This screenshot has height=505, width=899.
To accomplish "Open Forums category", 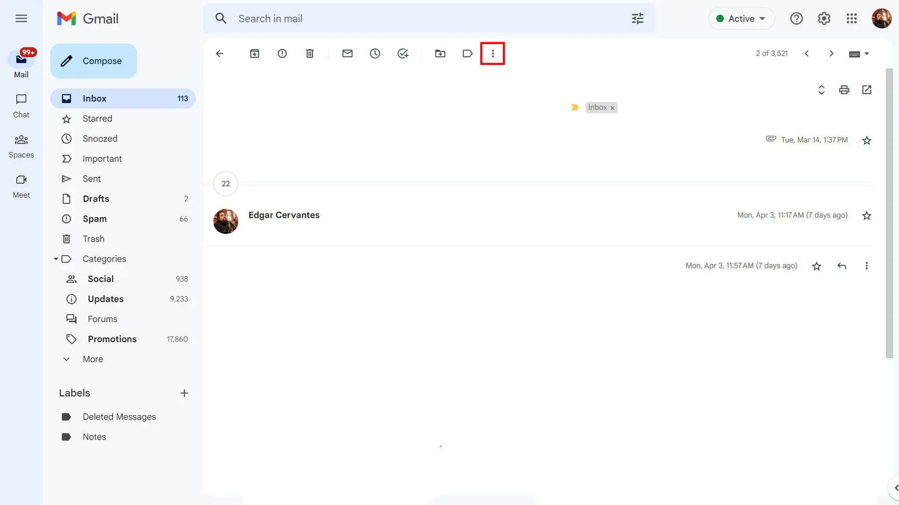I will 123,319.
